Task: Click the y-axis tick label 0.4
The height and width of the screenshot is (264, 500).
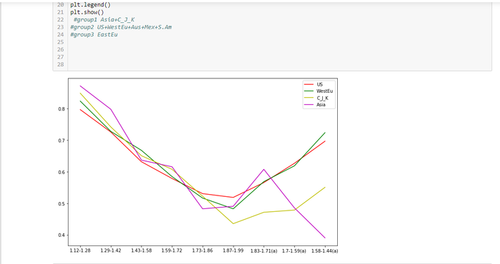Action: click(x=61, y=235)
